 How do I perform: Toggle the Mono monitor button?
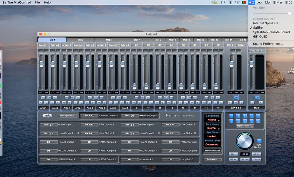(x=245, y=159)
